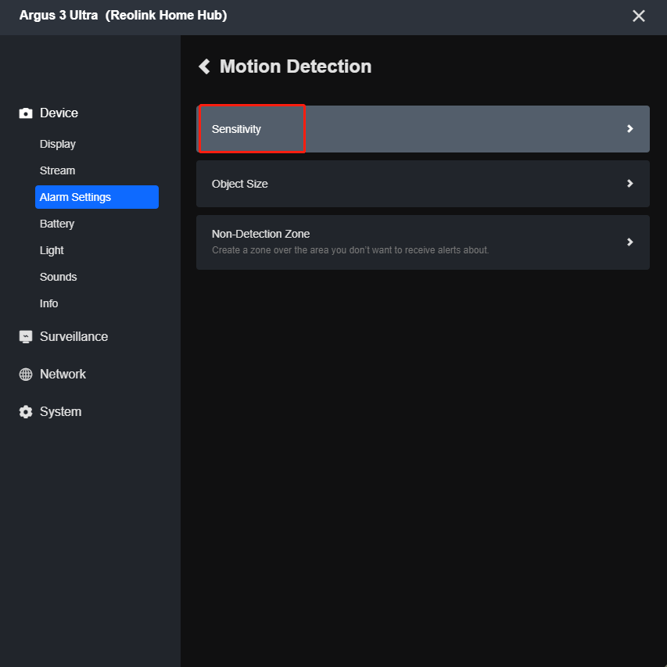The height and width of the screenshot is (667, 667).
Task: Expand the Sensitivity row chevron
Action: point(630,129)
